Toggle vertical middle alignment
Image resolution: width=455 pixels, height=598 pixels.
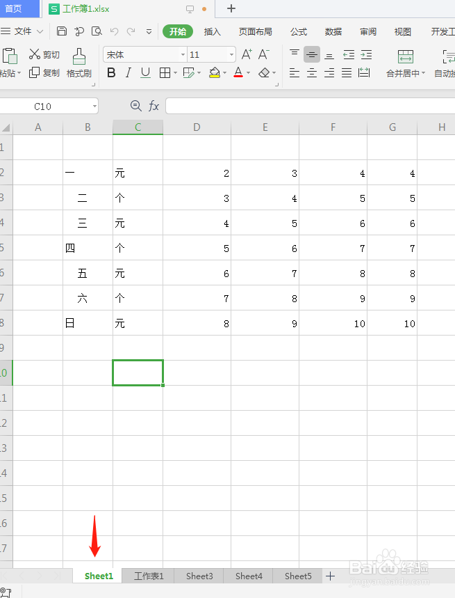[x=312, y=54]
